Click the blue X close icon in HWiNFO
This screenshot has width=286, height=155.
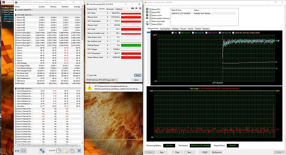79,151
